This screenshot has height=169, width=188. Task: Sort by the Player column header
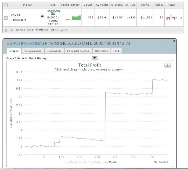(27, 5)
